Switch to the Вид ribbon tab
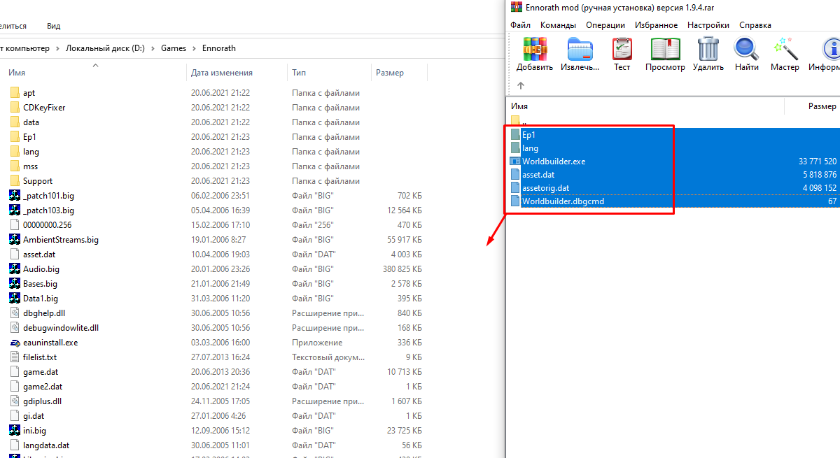Viewport: 840px width, 458px height. 53,26
